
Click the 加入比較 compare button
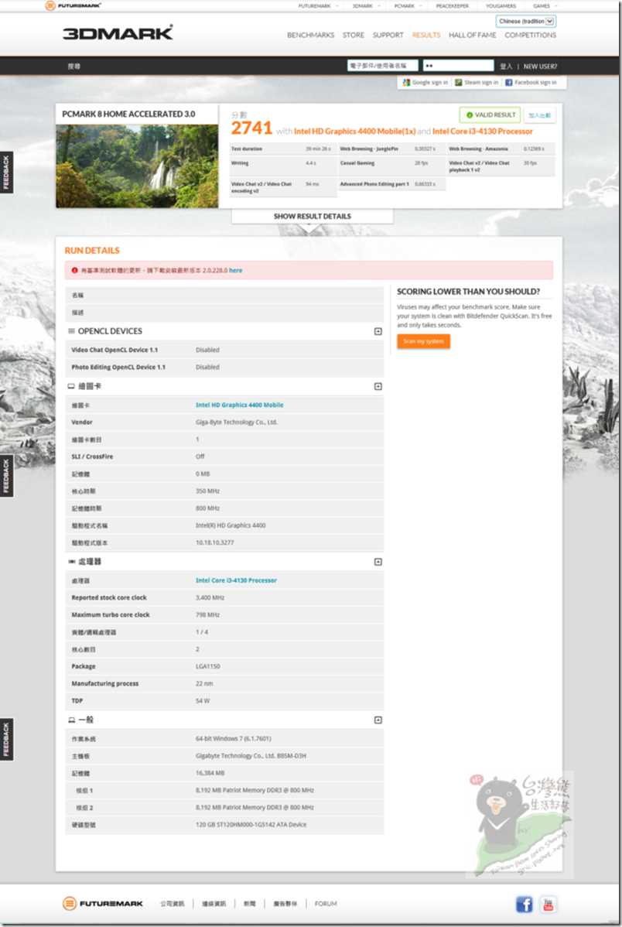[x=539, y=115]
